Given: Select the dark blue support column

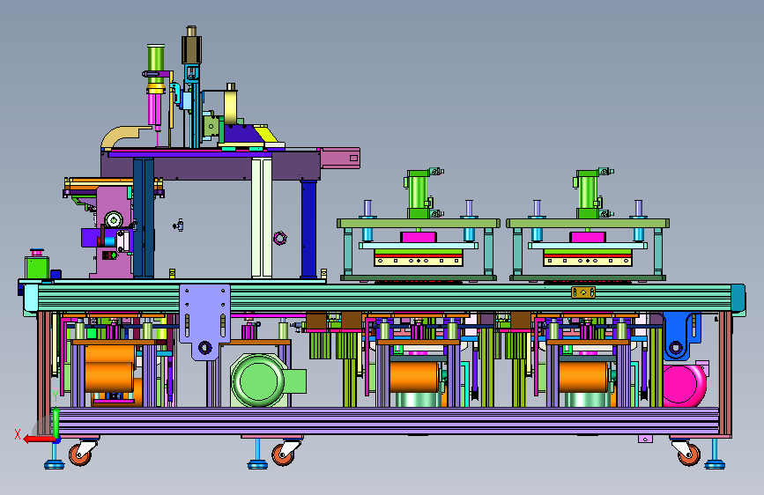Looking at the screenshot, I should pyautogui.click(x=309, y=229).
